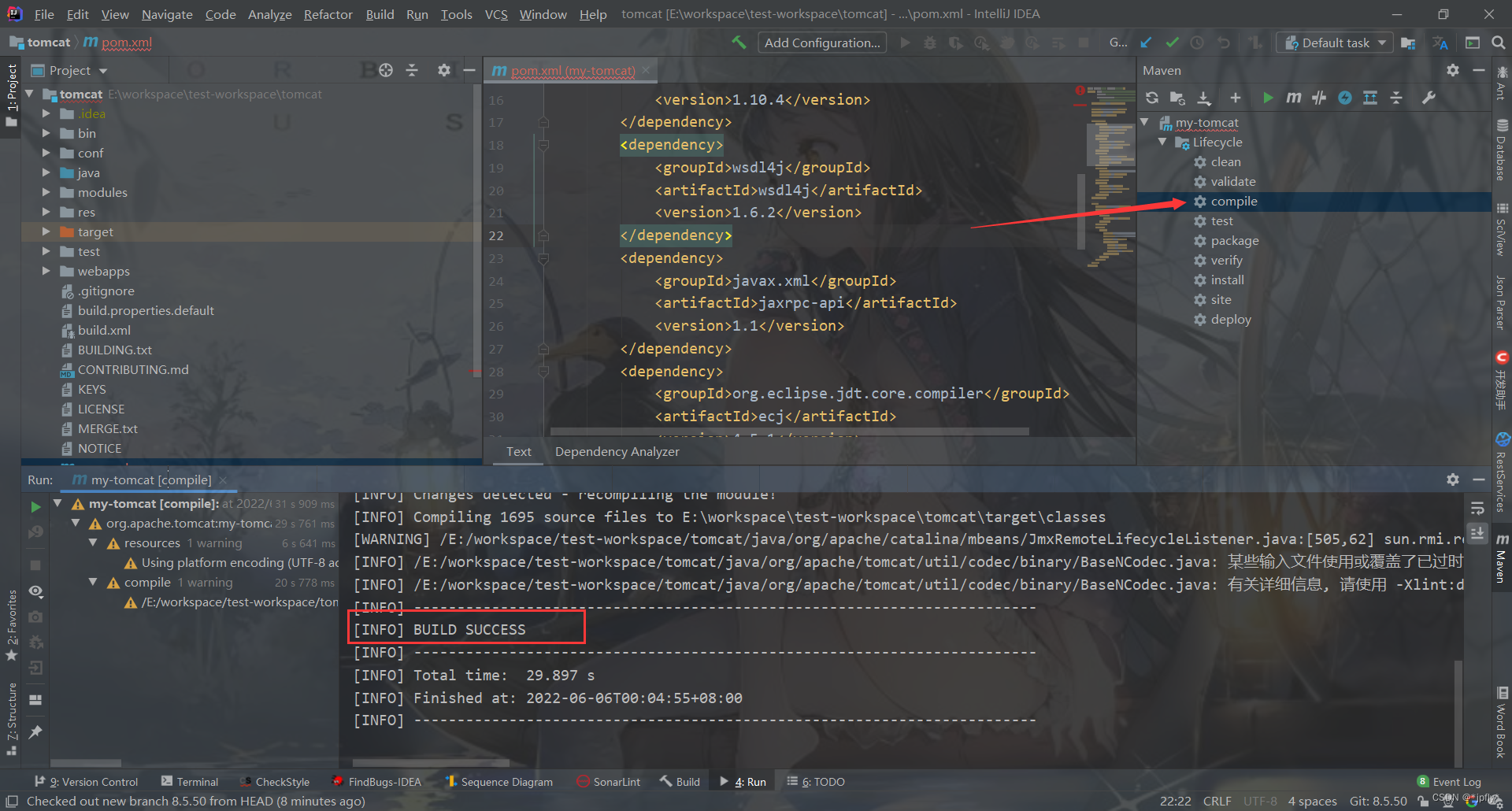
Task: Click the pom.xml breadcrumb in navigation bar
Action: (x=117, y=43)
